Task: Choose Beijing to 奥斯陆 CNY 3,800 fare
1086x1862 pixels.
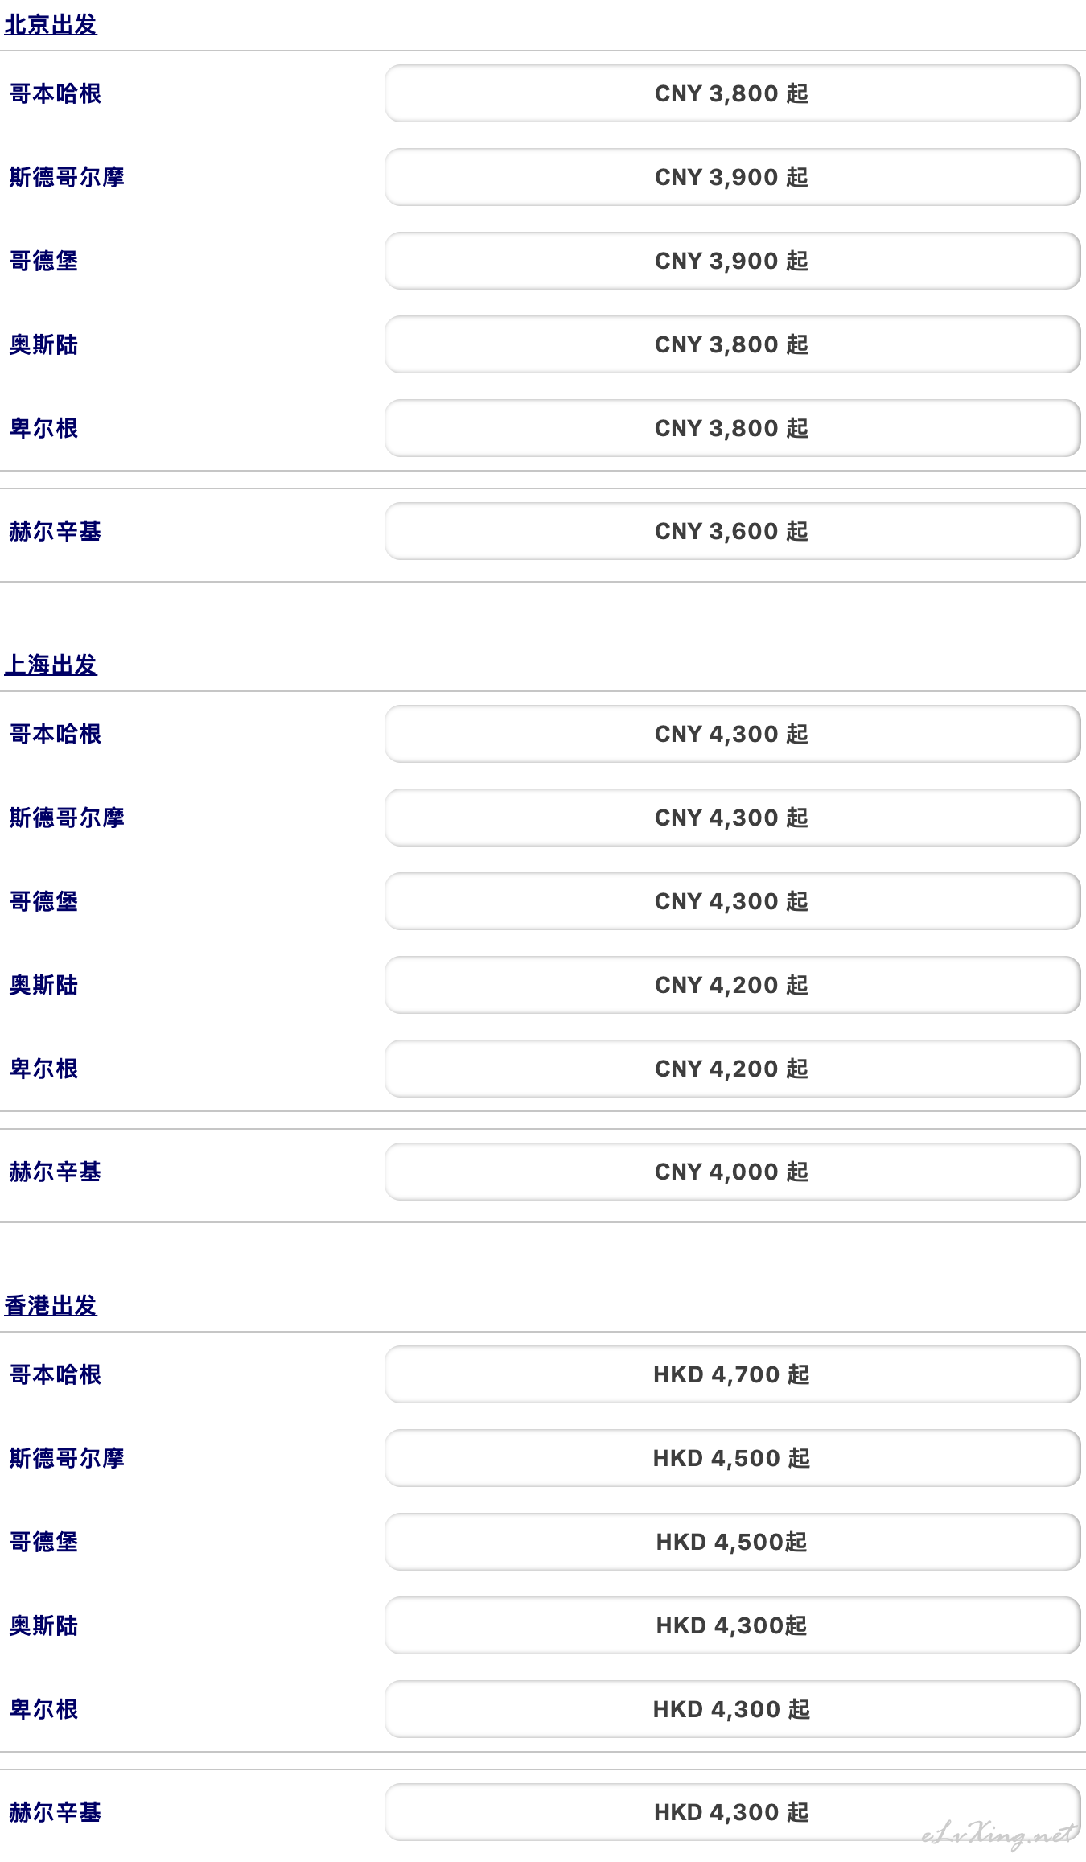Action: click(x=732, y=344)
